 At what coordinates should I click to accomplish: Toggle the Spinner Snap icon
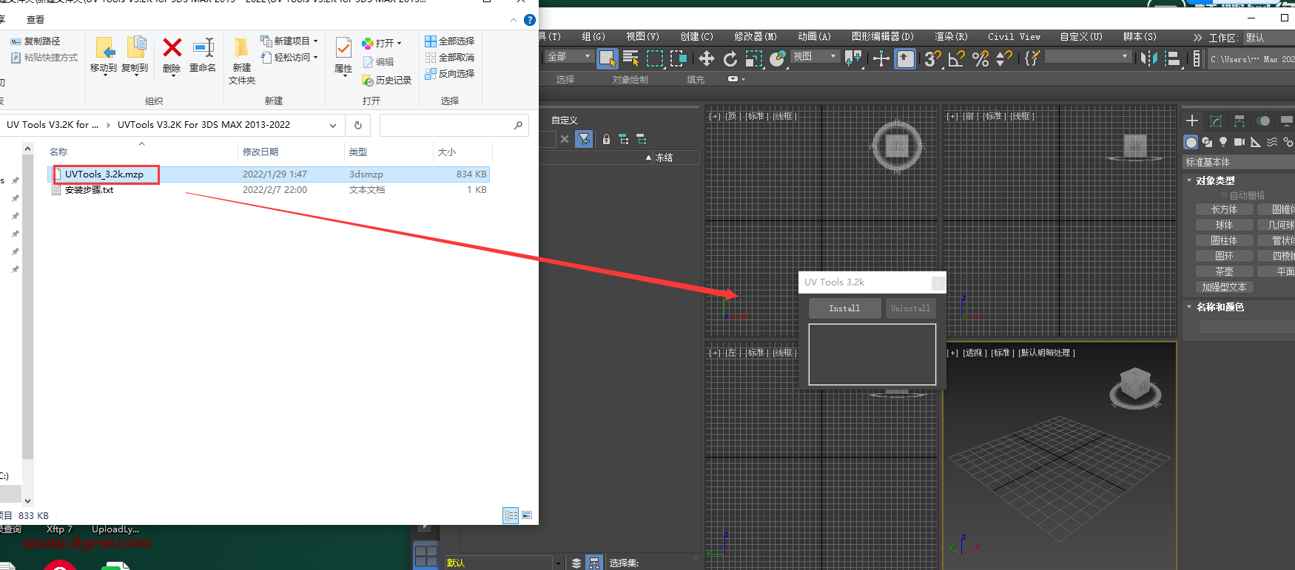1004,58
